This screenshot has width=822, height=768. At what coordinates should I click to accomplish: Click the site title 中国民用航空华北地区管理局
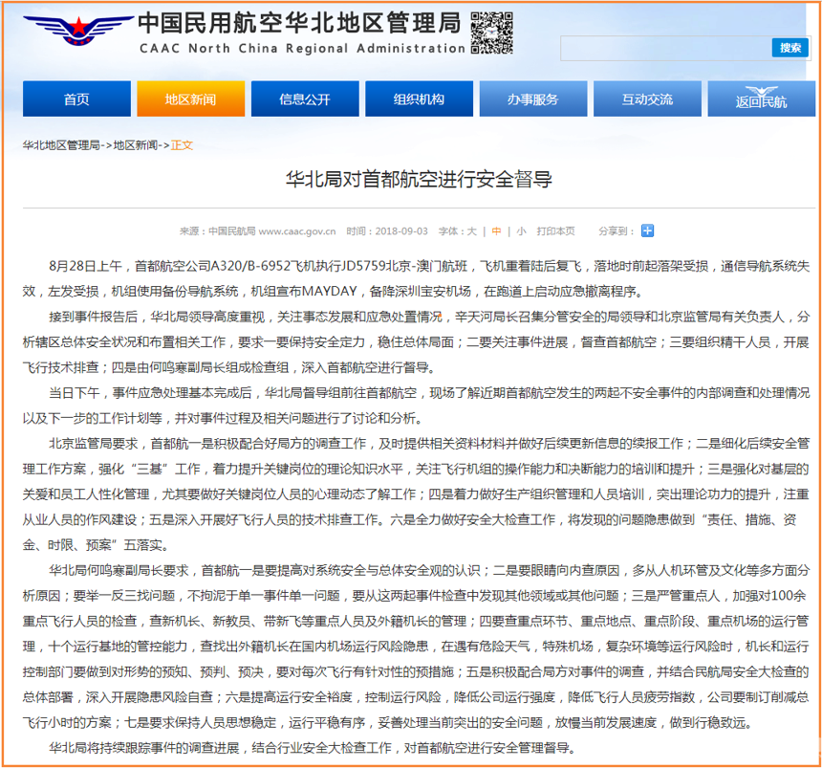pyautogui.click(x=298, y=23)
